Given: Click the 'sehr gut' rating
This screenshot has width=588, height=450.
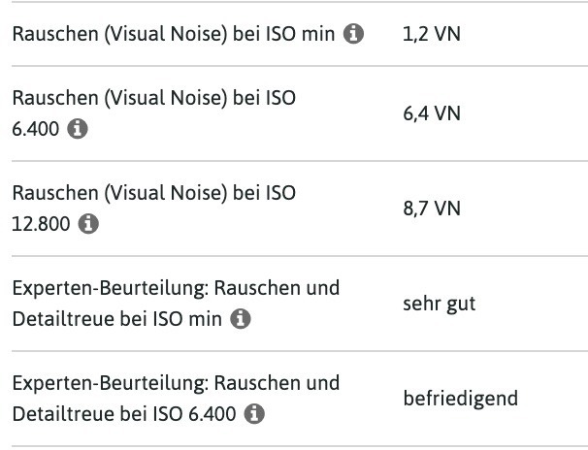Looking at the screenshot, I should pyautogui.click(x=439, y=304).
